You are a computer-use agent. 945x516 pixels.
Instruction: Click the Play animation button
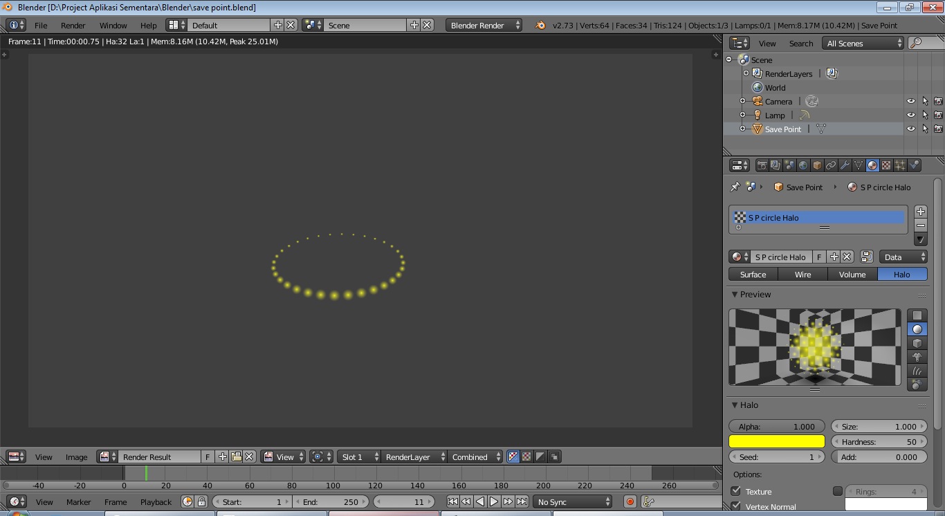pyautogui.click(x=494, y=501)
